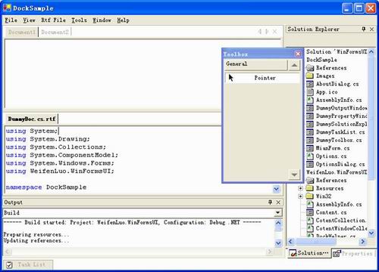Close the Solution Explorer panel
Screen dimensions: 379x272
[371, 29]
